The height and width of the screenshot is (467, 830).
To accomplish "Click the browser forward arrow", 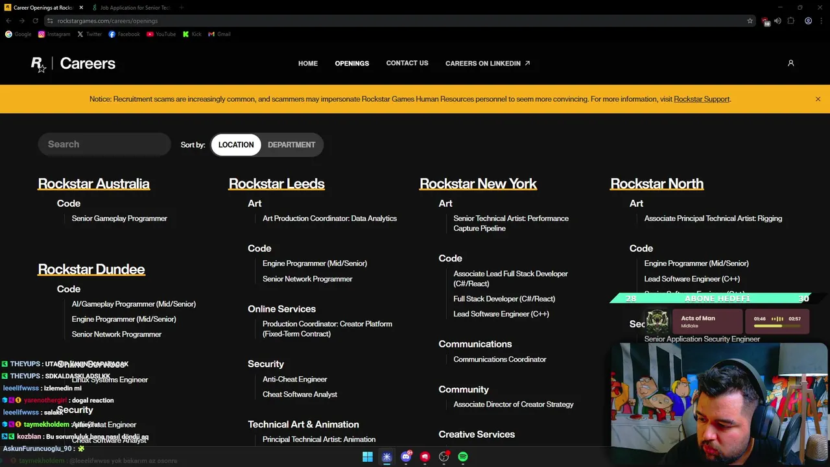I will pos(21,21).
